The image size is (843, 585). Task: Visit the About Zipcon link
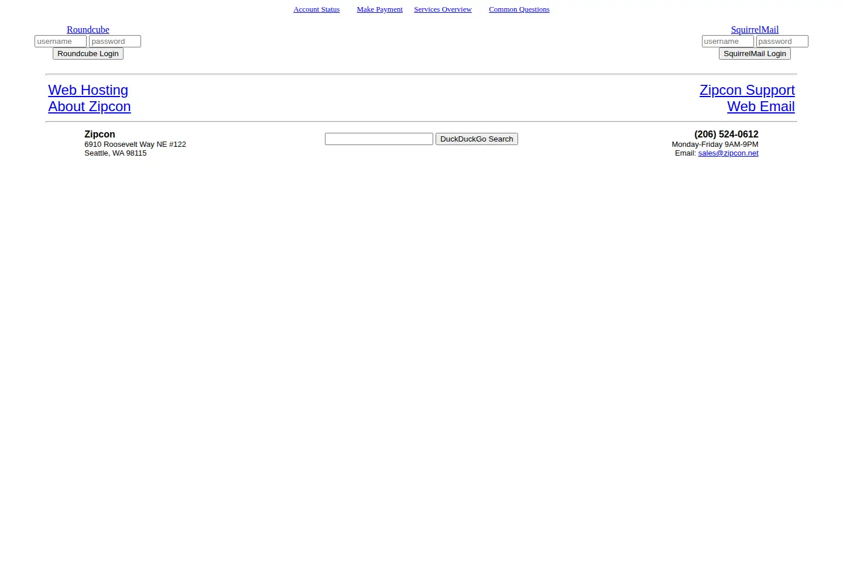click(90, 106)
